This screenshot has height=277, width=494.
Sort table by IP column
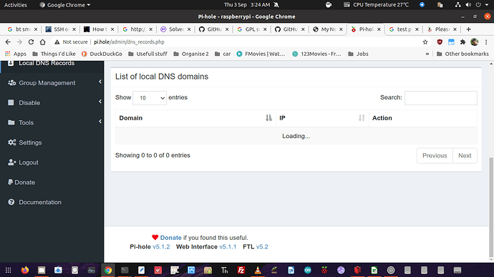tap(322, 118)
